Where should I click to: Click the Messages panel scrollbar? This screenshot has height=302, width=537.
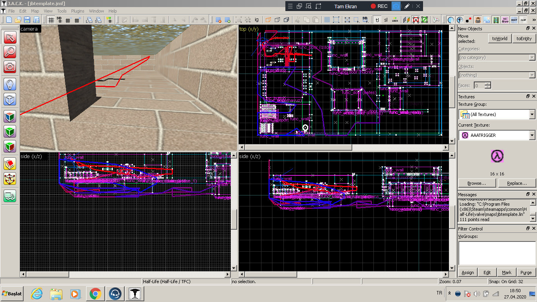pos(533,210)
